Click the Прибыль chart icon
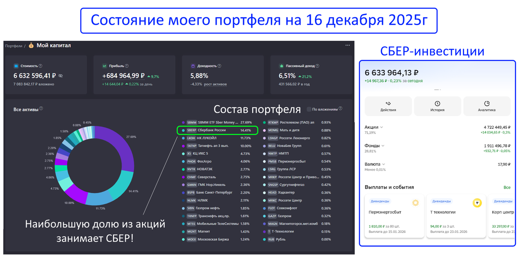This screenshot has width=520, height=258. click(x=105, y=66)
